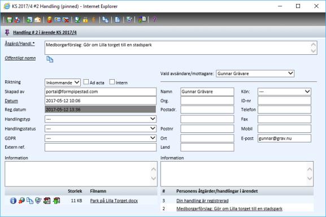Image resolution: width=326 pixels, height=217 pixels.
Task: Click the Åtgärd/Handl. text area
Action: click(181, 48)
